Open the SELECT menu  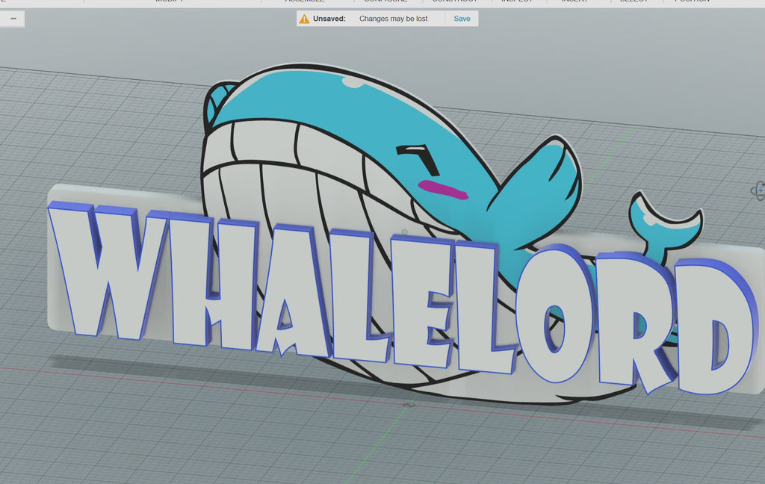(634, 2)
